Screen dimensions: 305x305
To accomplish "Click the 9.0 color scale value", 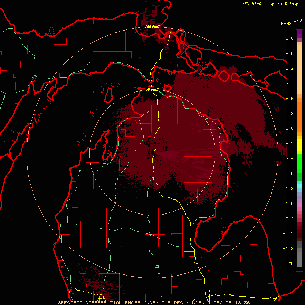I will coord(290,53).
